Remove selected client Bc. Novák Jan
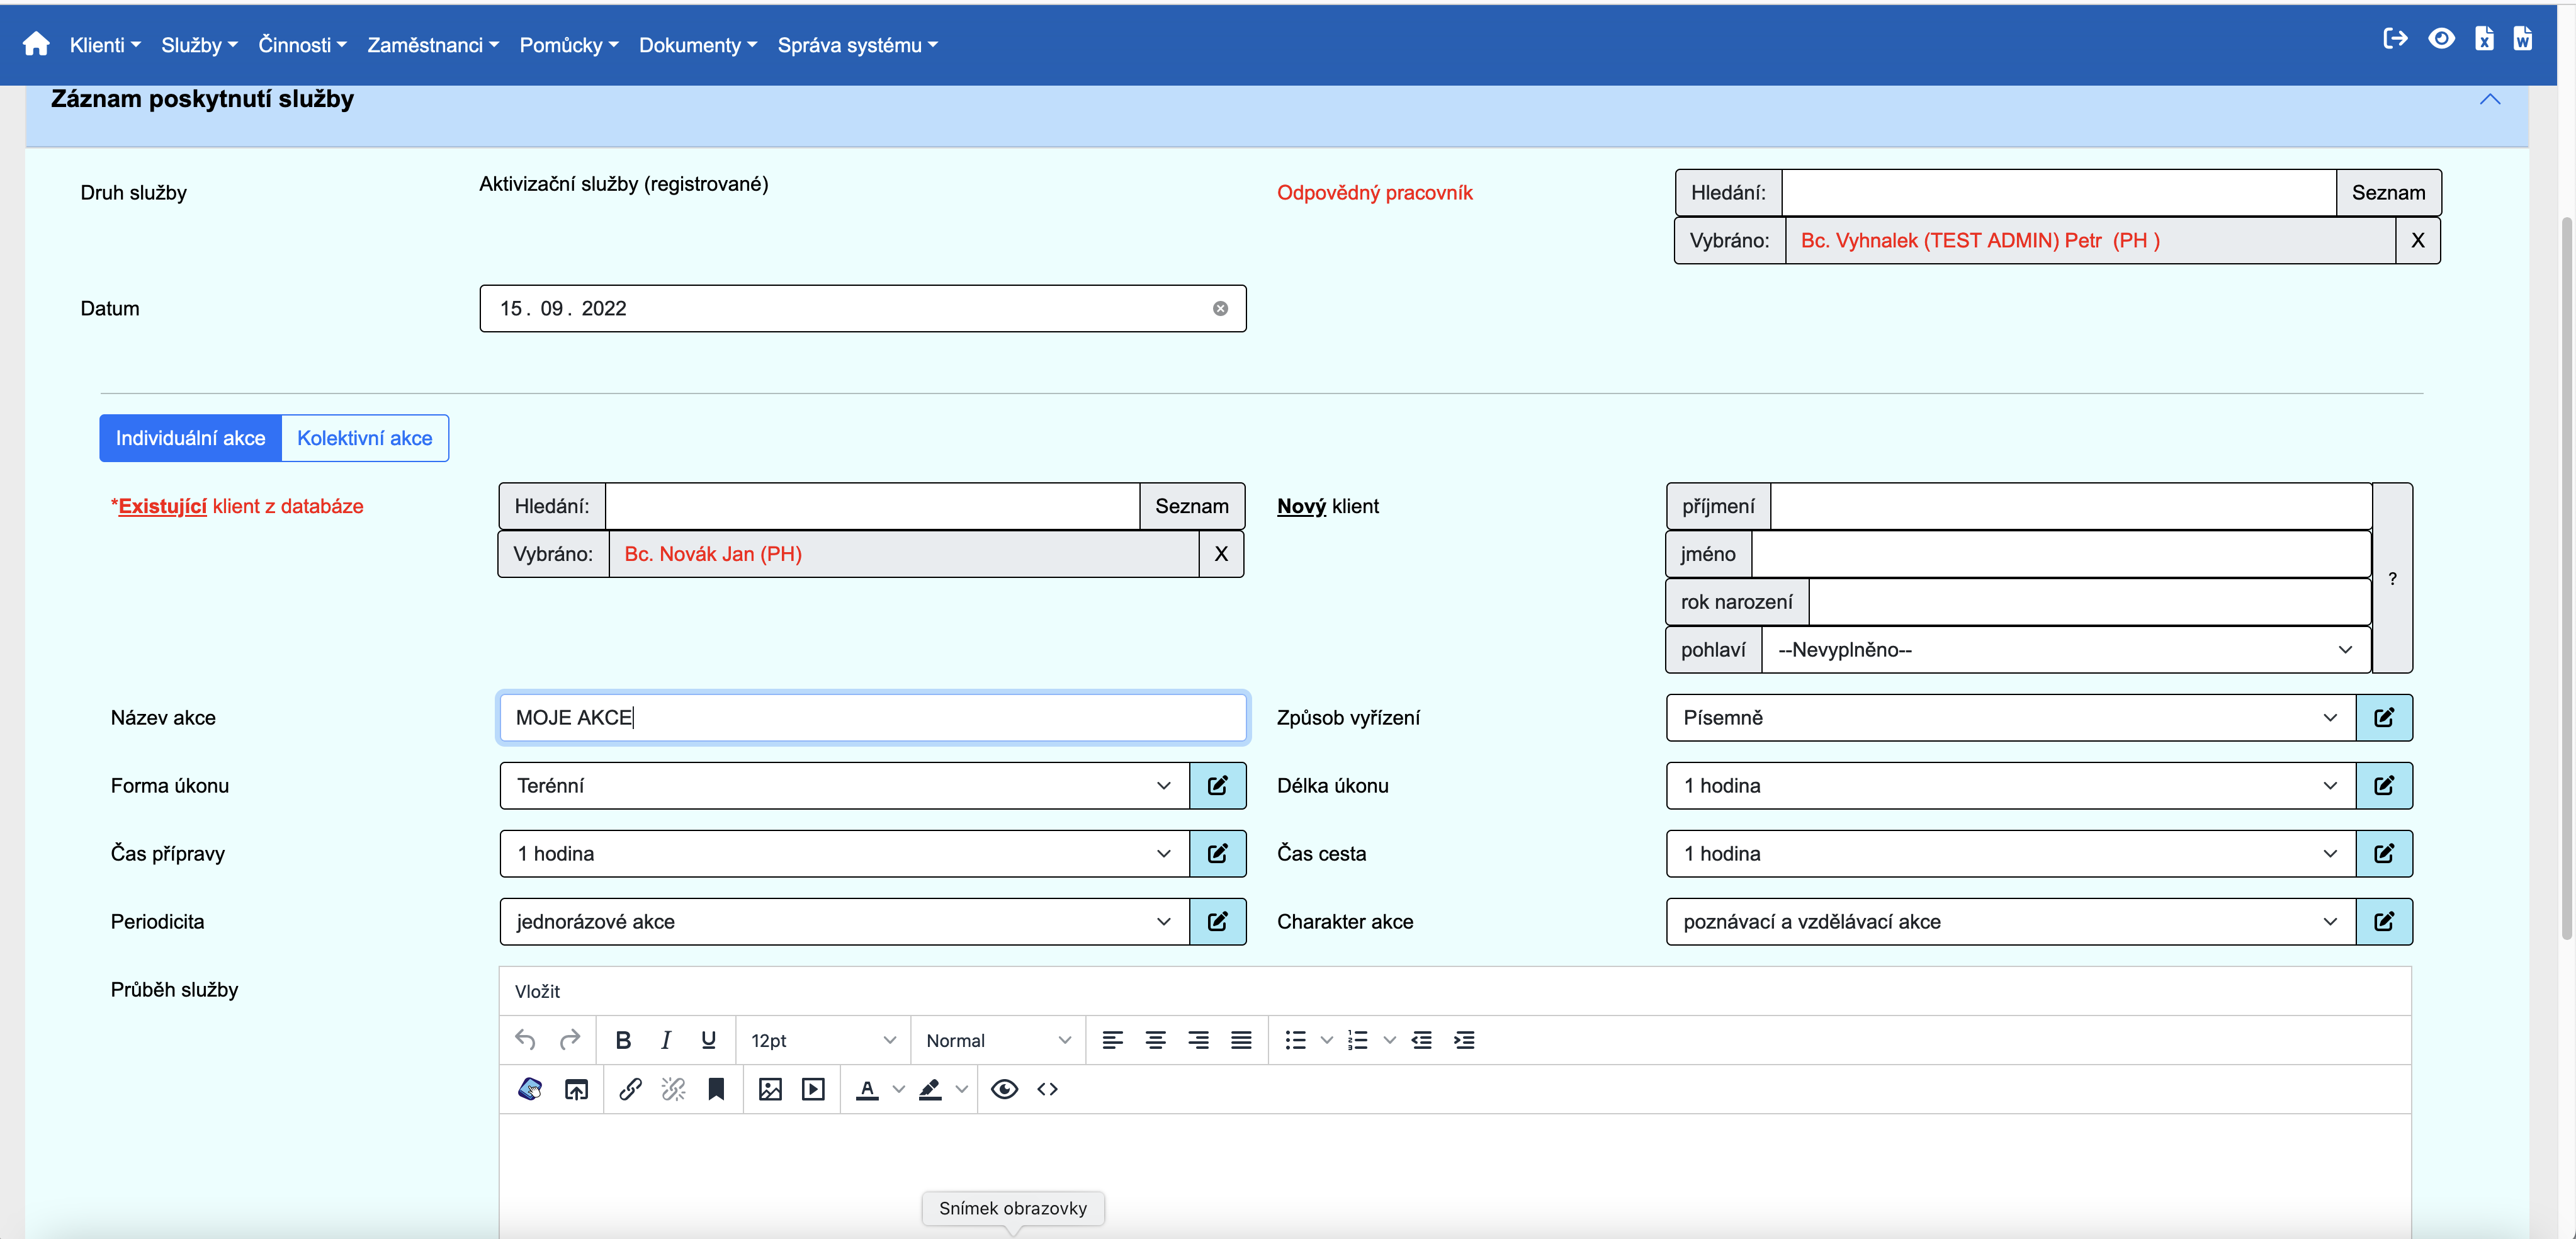Screen dimensions: 2576x1239 1220,554
